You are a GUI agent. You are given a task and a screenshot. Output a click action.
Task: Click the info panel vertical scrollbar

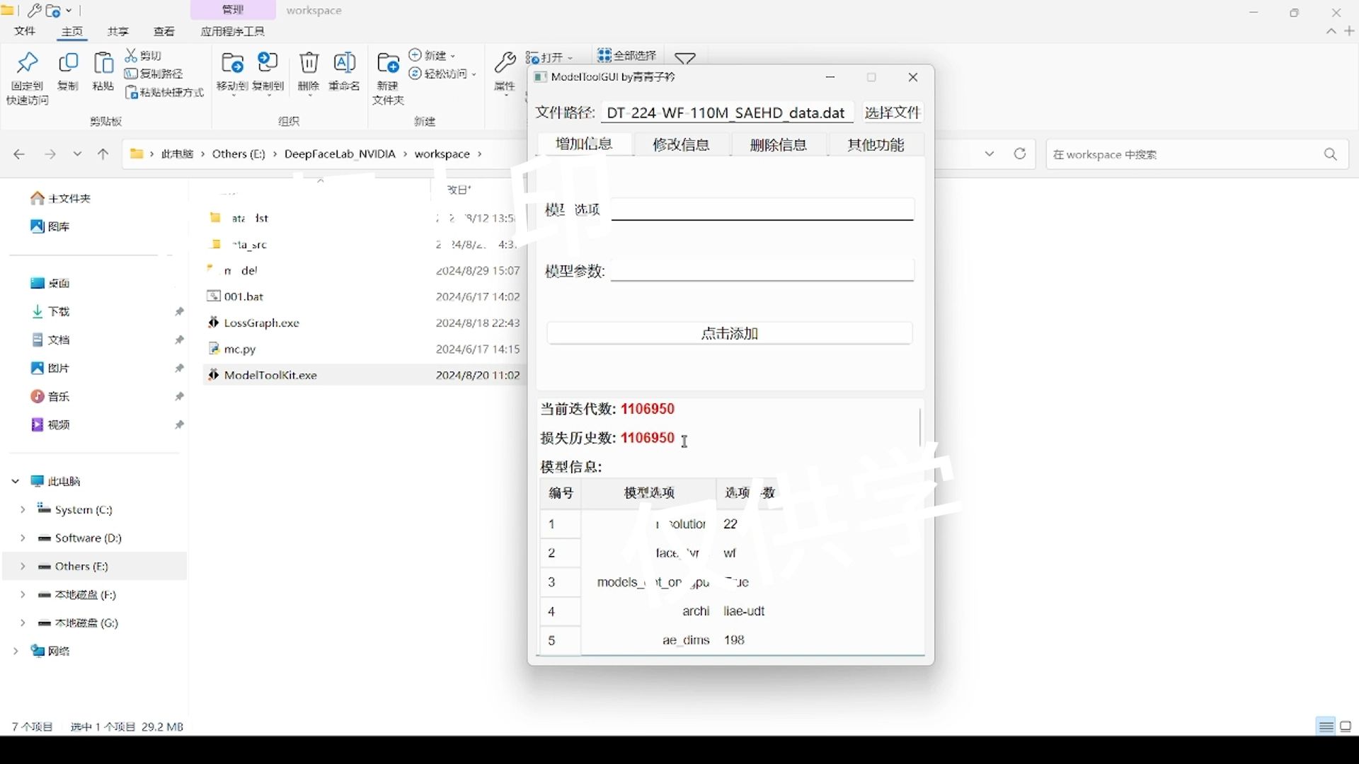tap(920, 427)
